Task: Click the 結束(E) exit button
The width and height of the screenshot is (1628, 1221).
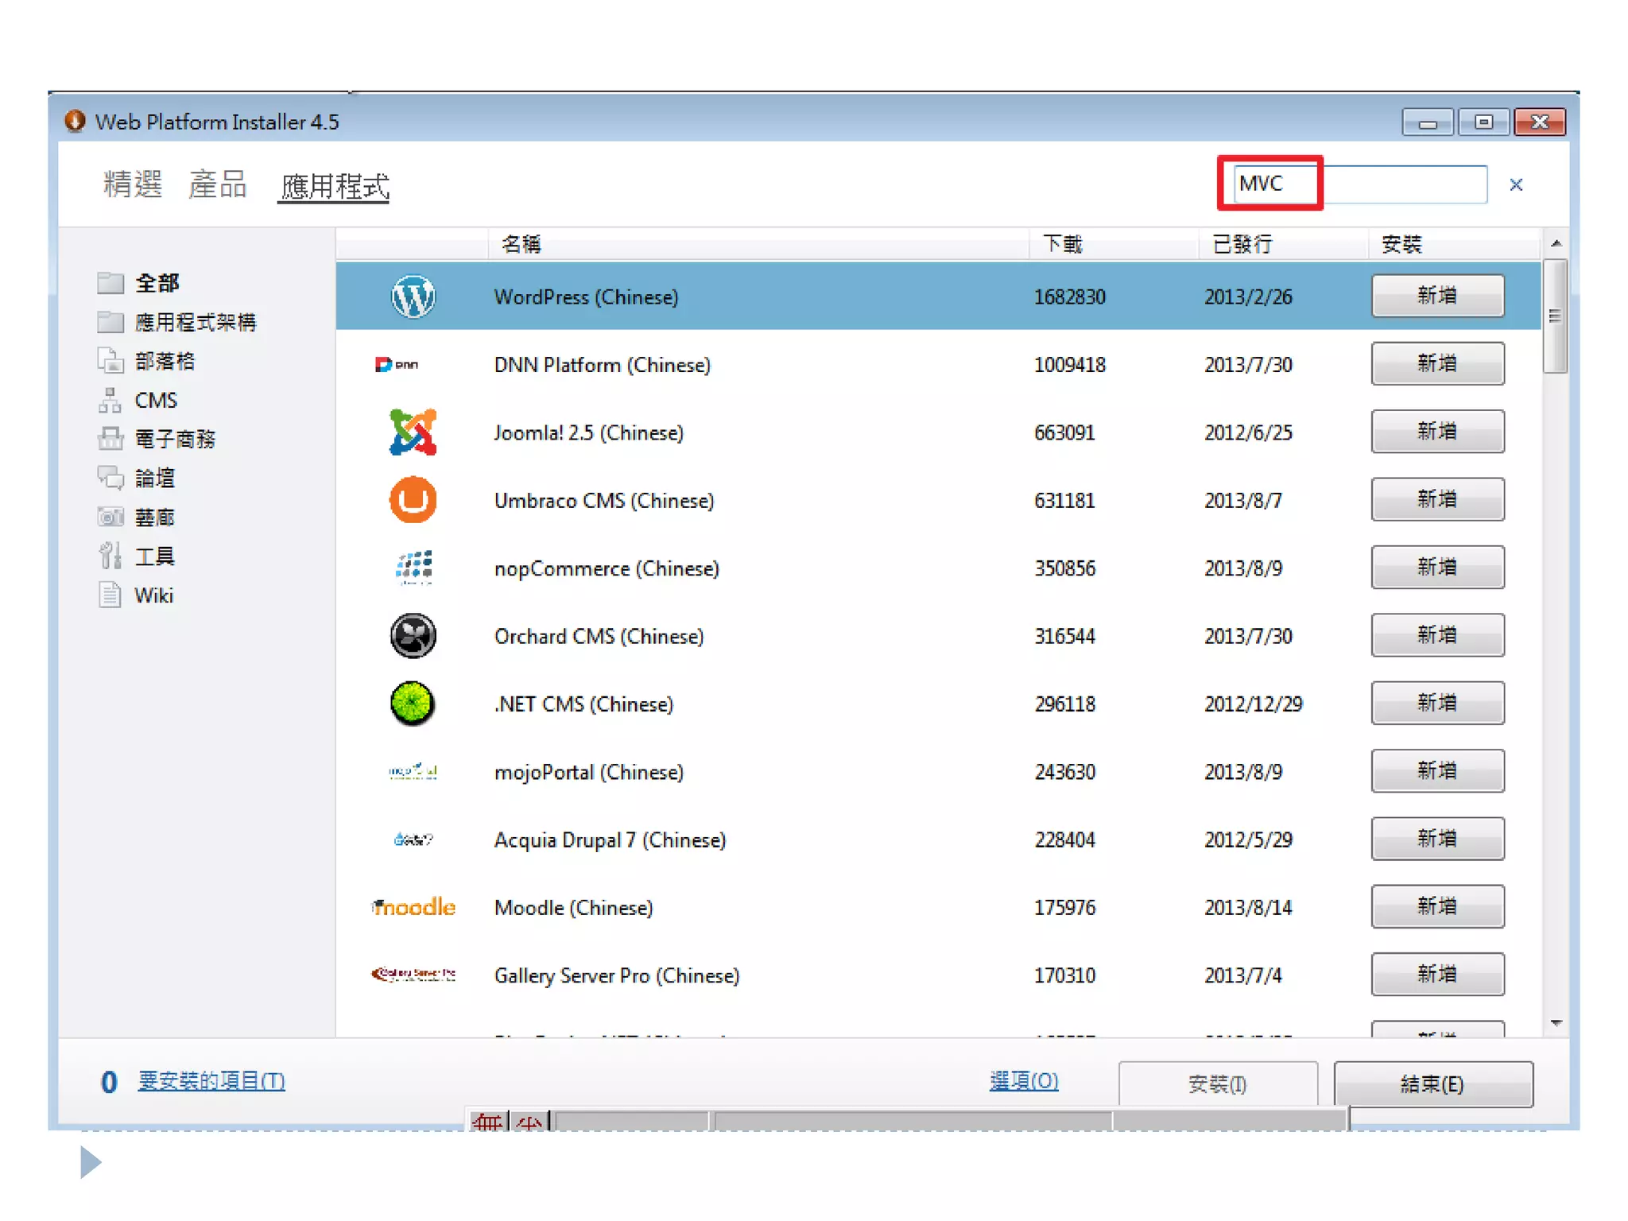Action: coord(1432,1084)
